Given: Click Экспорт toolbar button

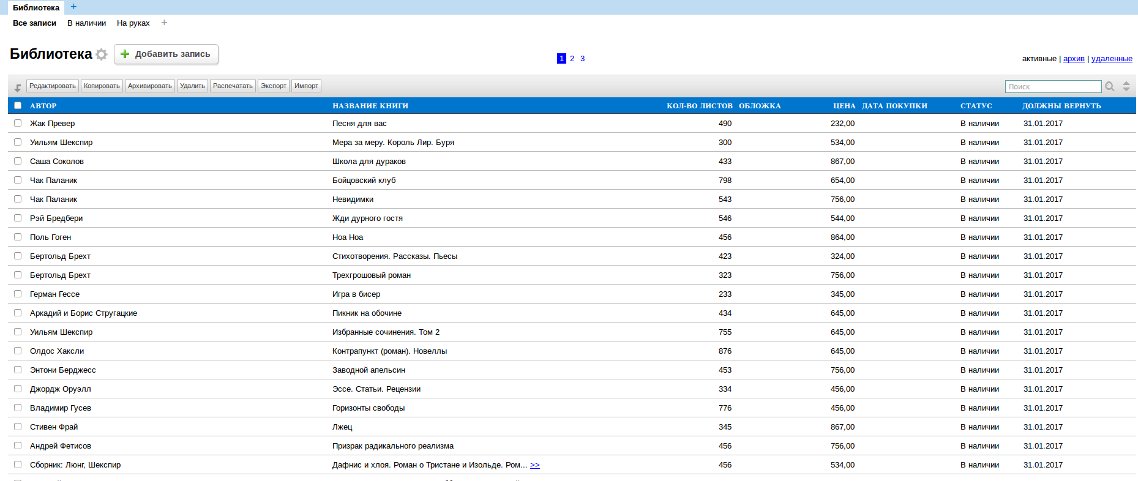Looking at the screenshot, I should 274,86.
